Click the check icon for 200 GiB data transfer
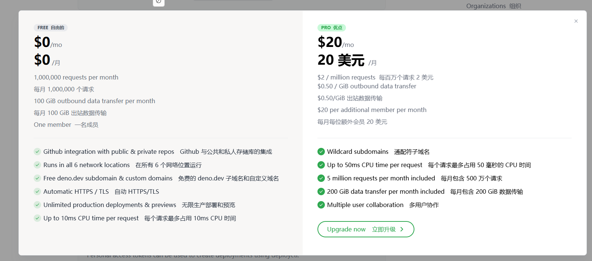 point(321,191)
